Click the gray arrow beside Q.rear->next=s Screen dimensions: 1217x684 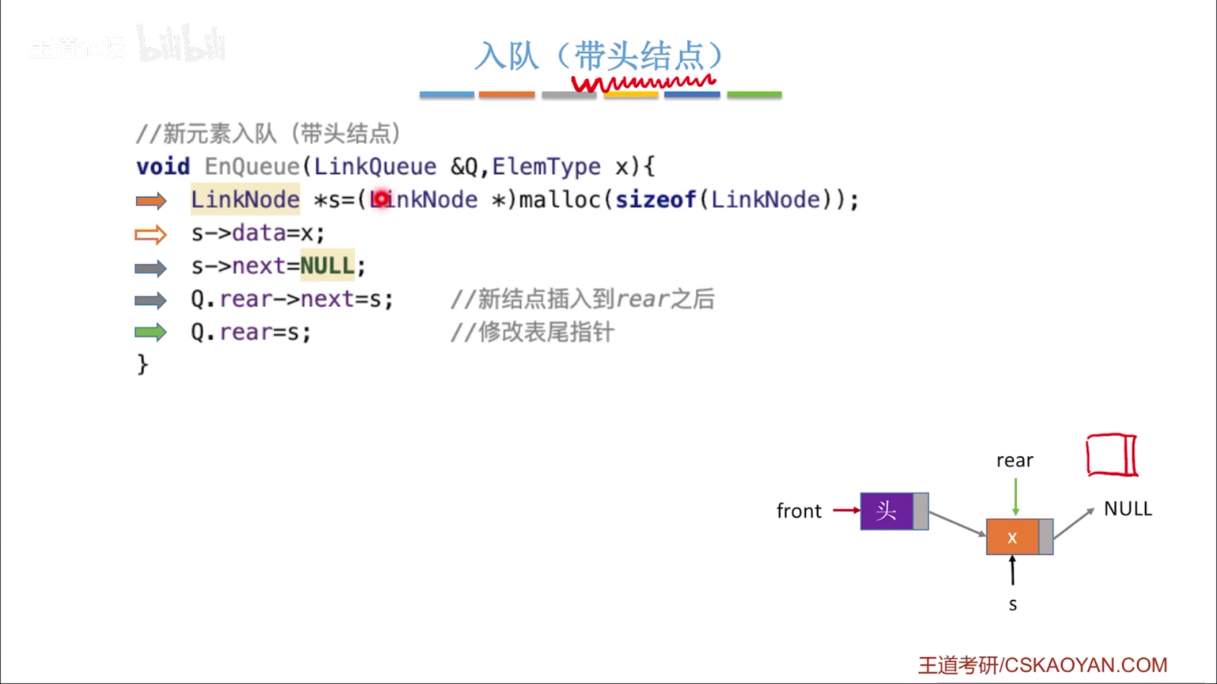(x=151, y=300)
